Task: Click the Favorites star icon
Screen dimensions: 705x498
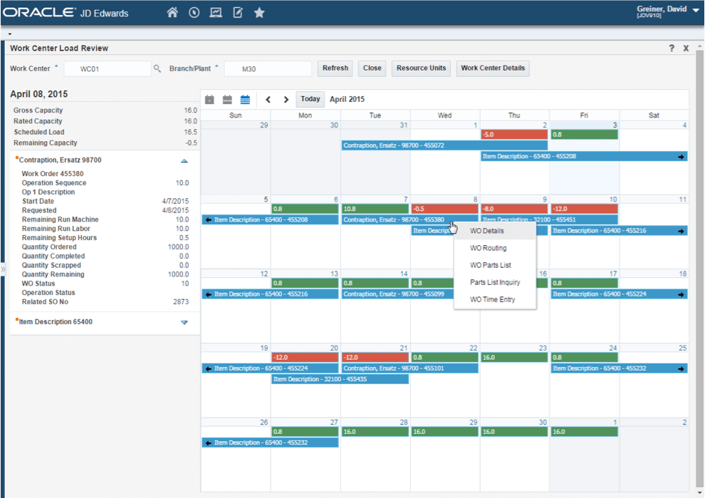Action: coord(259,13)
